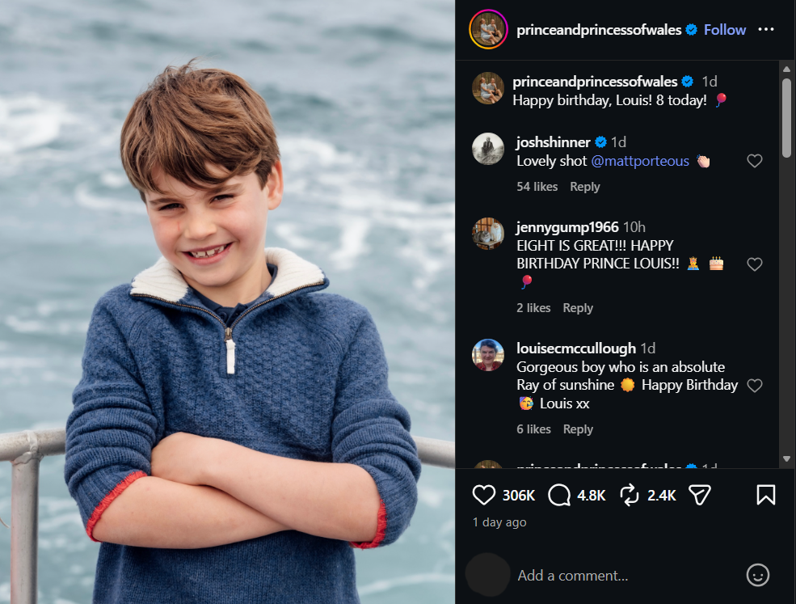
Task: Open the three-dot more options menu
Action: tap(765, 30)
